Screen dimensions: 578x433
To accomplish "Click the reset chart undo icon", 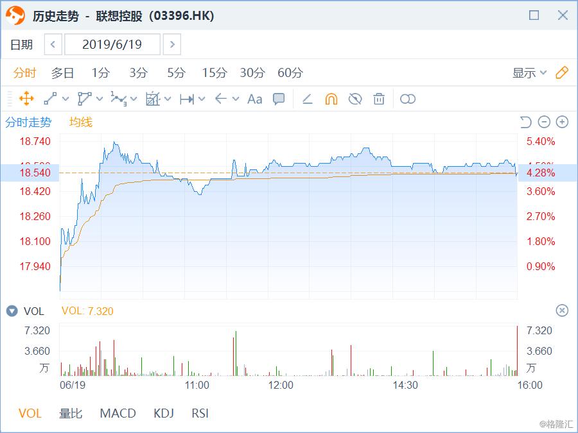I will pos(525,122).
